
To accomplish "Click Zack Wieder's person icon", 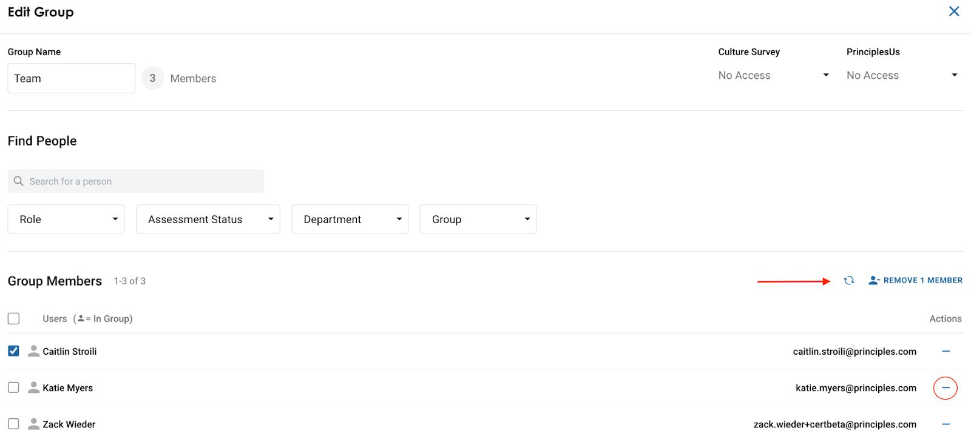I will click(34, 424).
